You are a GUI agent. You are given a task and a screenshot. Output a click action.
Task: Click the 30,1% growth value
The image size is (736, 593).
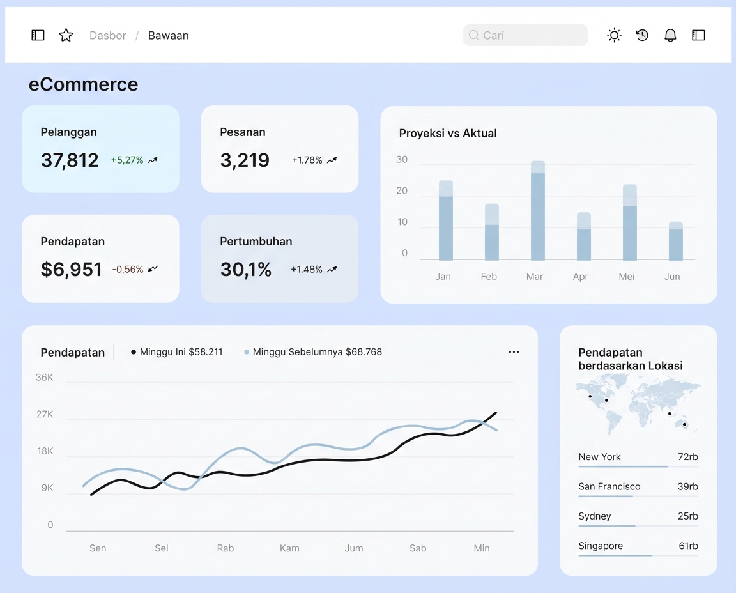pyautogui.click(x=246, y=270)
